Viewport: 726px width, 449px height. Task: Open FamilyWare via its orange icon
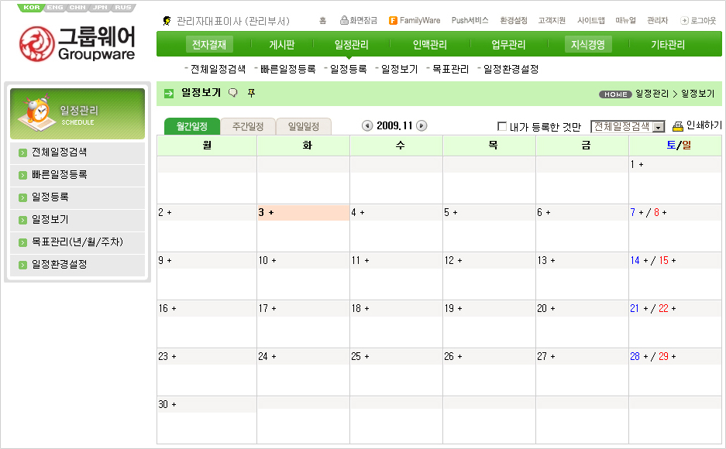[394, 21]
